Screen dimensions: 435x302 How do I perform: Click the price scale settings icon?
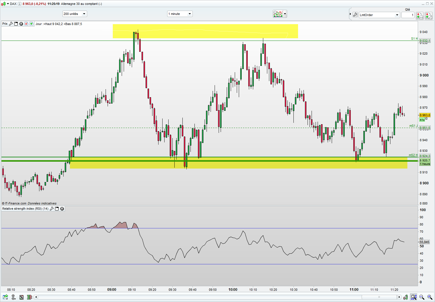[x=13, y=297]
